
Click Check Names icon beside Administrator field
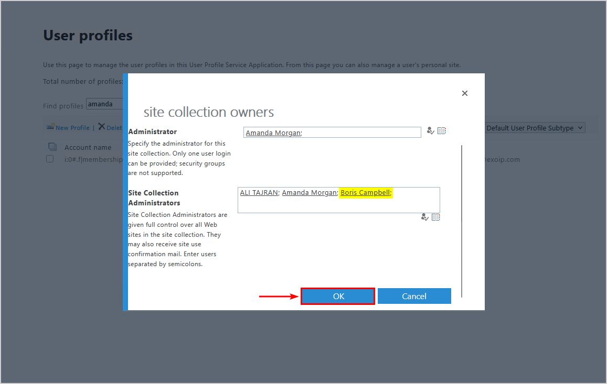coord(430,131)
